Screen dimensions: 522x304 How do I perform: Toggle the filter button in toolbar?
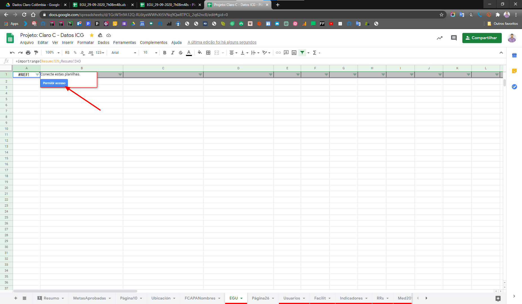click(x=302, y=53)
